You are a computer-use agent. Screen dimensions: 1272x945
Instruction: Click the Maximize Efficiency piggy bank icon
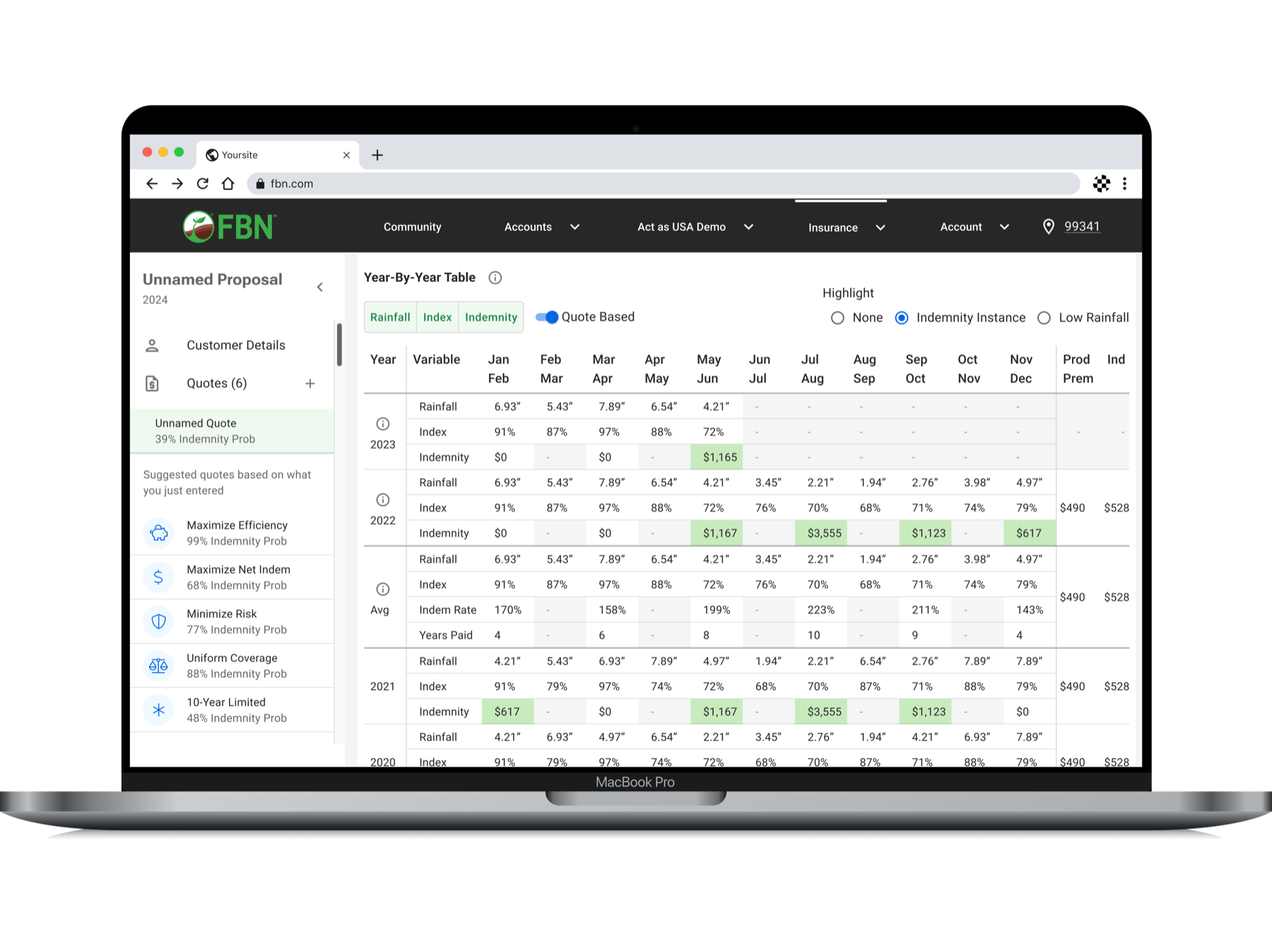pyautogui.click(x=159, y=533)
